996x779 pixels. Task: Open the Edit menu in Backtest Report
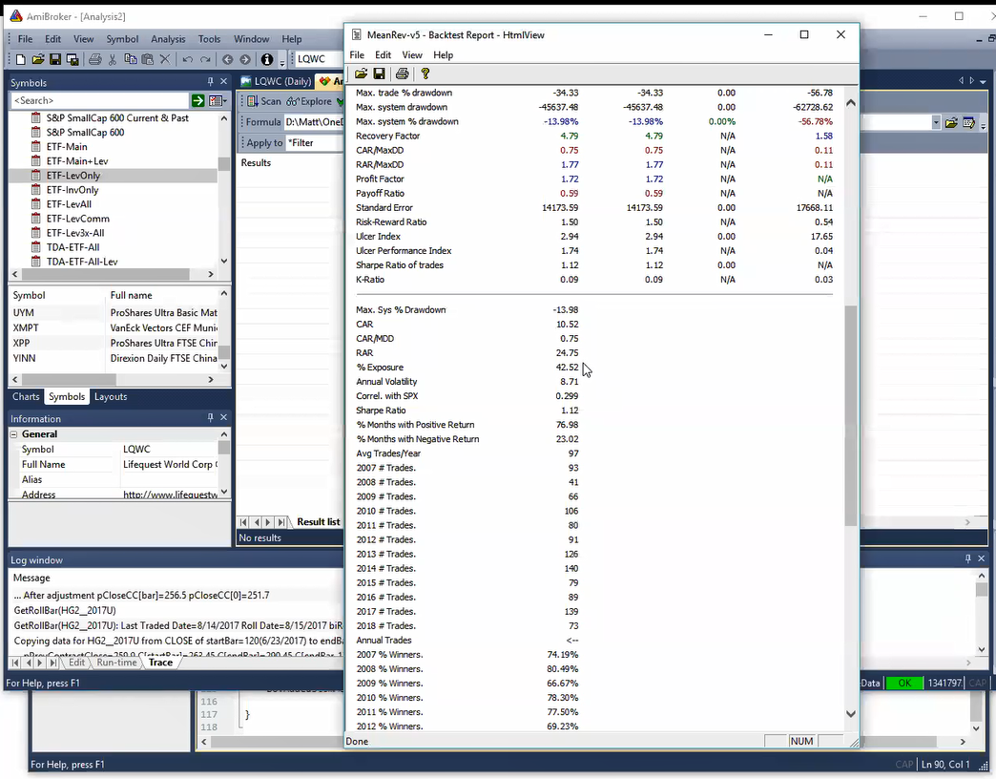click(x=383, y=55)
